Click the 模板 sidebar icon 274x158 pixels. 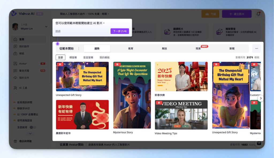pos(15,53)
